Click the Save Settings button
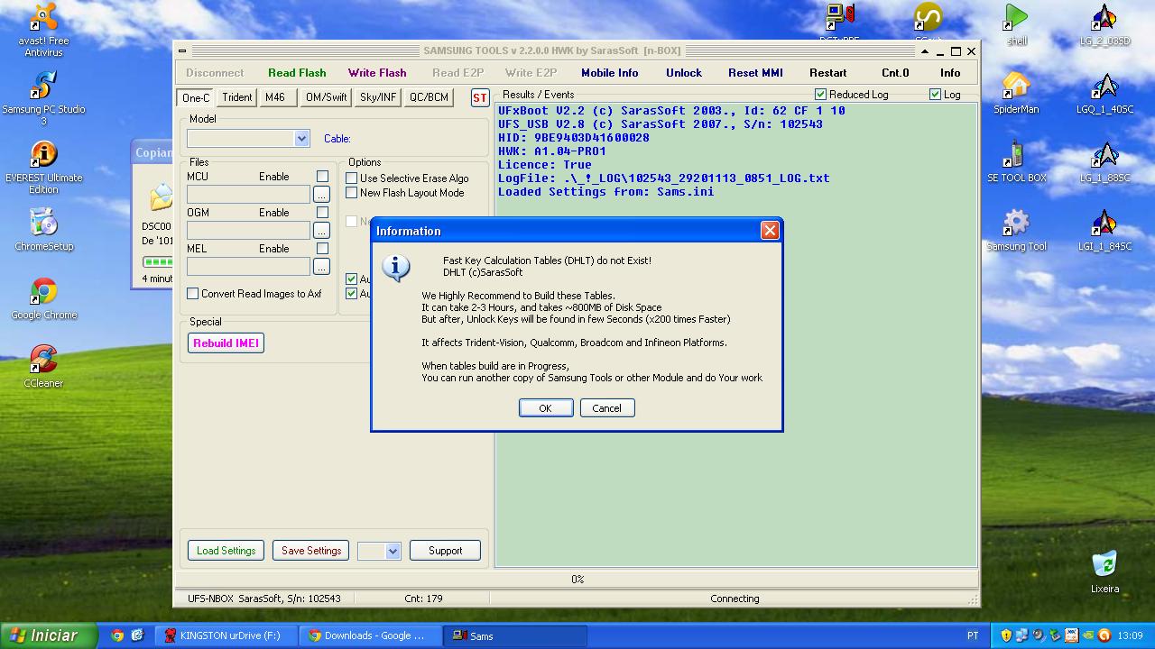 311,551
